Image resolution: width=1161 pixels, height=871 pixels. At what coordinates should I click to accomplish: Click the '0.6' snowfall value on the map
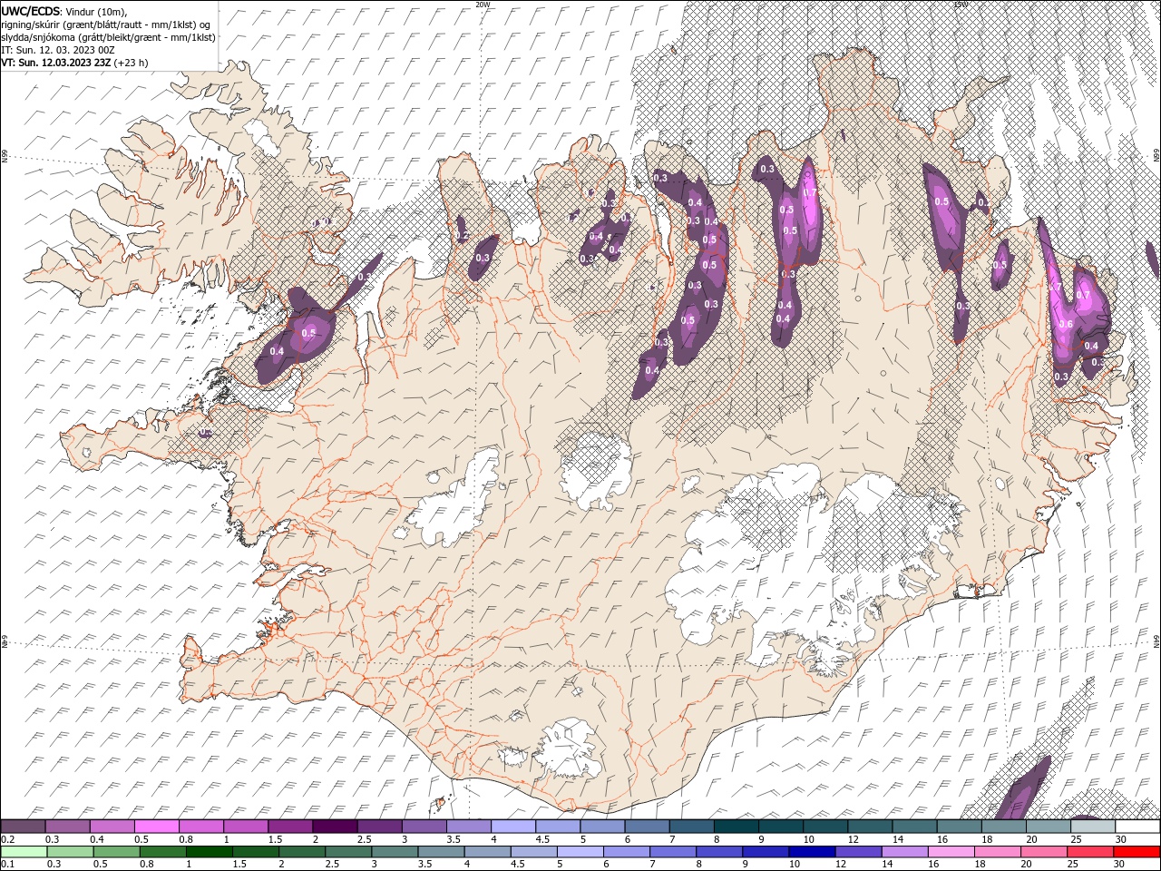tap(1067, 324)
